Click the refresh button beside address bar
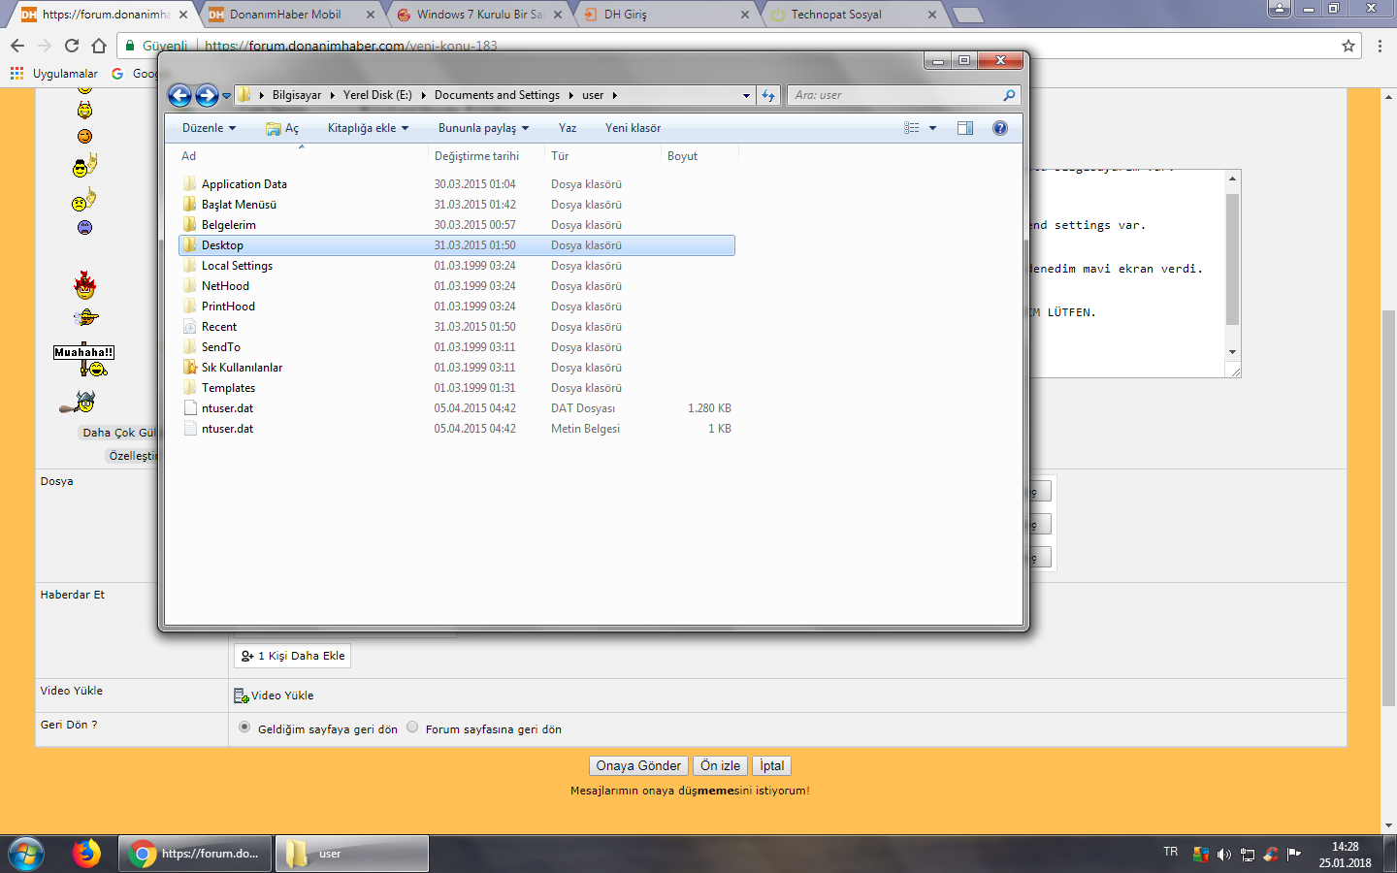The image size is (1397, 873). pyautogui.click(x=768, y=95)
